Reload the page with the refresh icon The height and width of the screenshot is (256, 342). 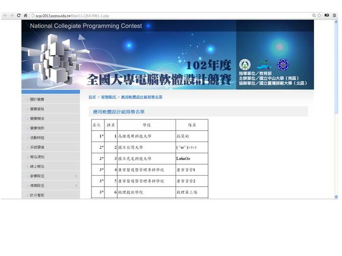click(19, 16)
